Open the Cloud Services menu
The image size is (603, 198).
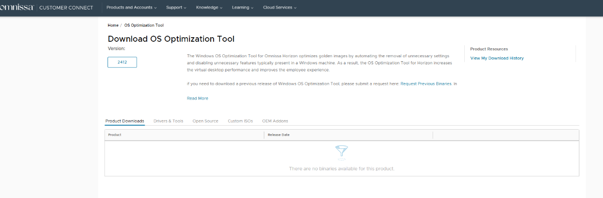click(280, 8)
